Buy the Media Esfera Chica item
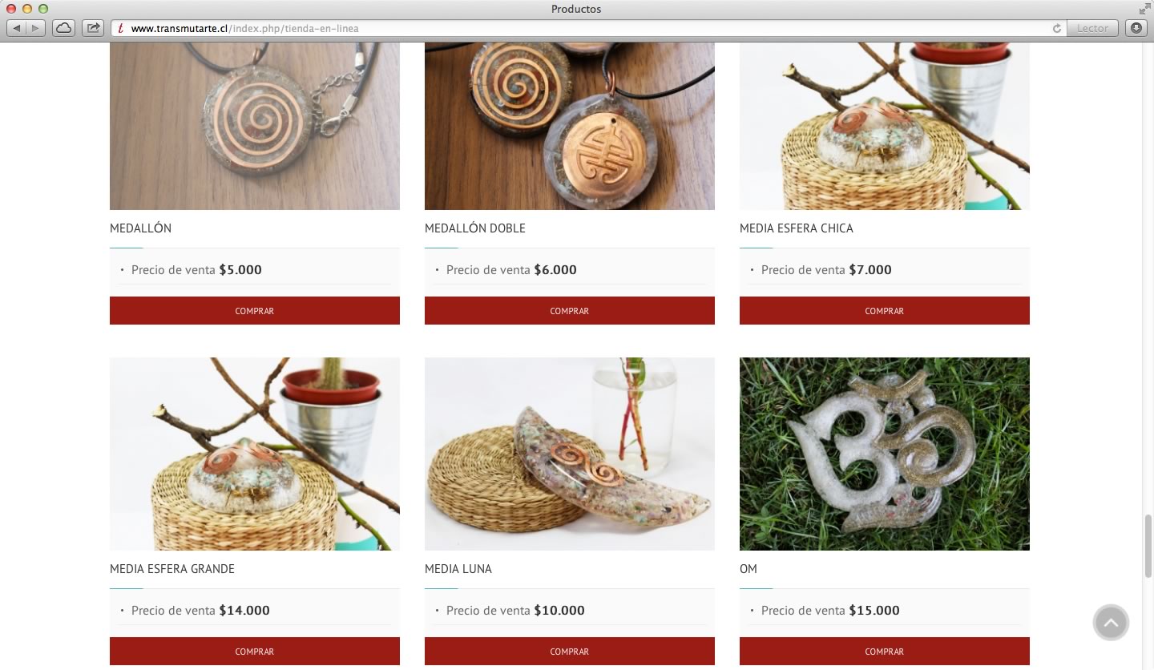The height and width of the screenshot is (670, 1154). point(885,311)
